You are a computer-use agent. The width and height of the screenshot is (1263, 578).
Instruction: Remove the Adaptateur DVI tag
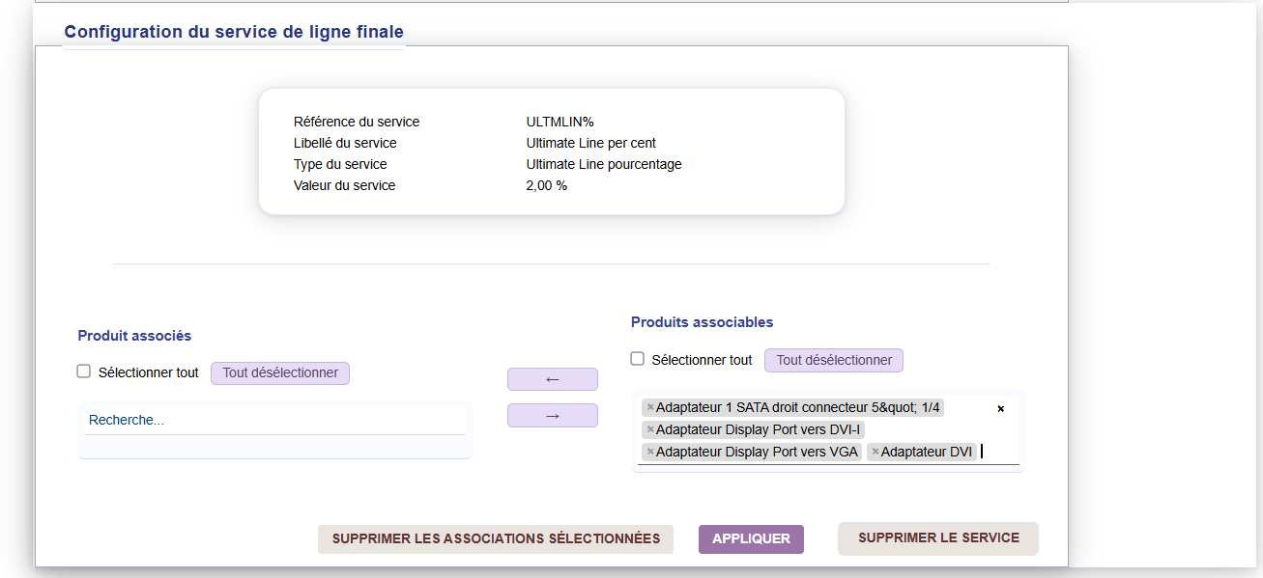(x=875, y=452)
